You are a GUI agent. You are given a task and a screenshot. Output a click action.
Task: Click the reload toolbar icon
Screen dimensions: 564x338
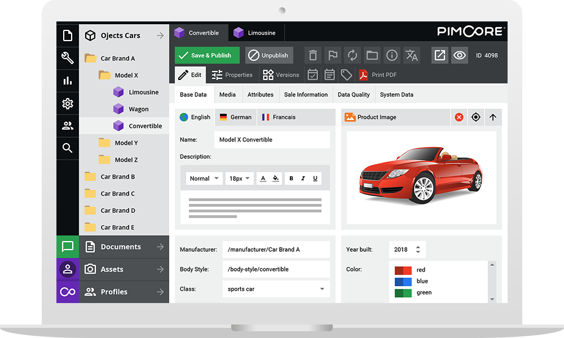coord(352,55)
